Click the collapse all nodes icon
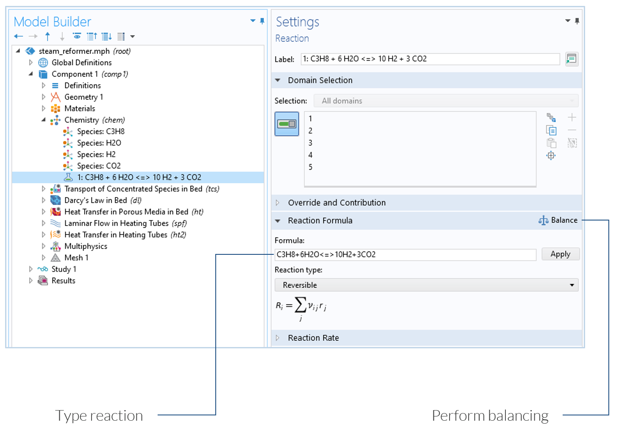The width and height of the screenshot is (619, 430). [x=92, y=37]
